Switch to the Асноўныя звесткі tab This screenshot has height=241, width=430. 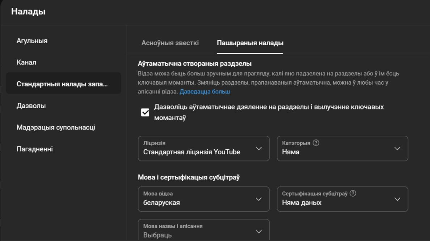coord(170,43)
